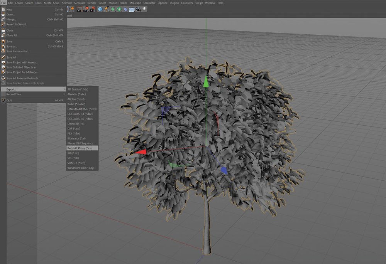Open the Laubwerk menu
Screen dimensions: 386x264
187,3
